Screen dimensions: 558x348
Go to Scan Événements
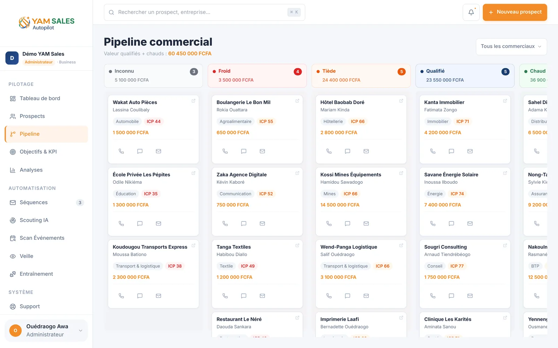tap(46, 238)
